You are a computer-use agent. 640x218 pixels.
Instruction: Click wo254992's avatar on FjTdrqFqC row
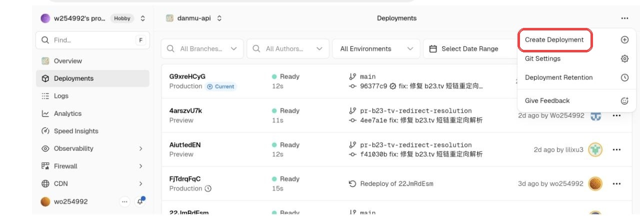(595, 184)
